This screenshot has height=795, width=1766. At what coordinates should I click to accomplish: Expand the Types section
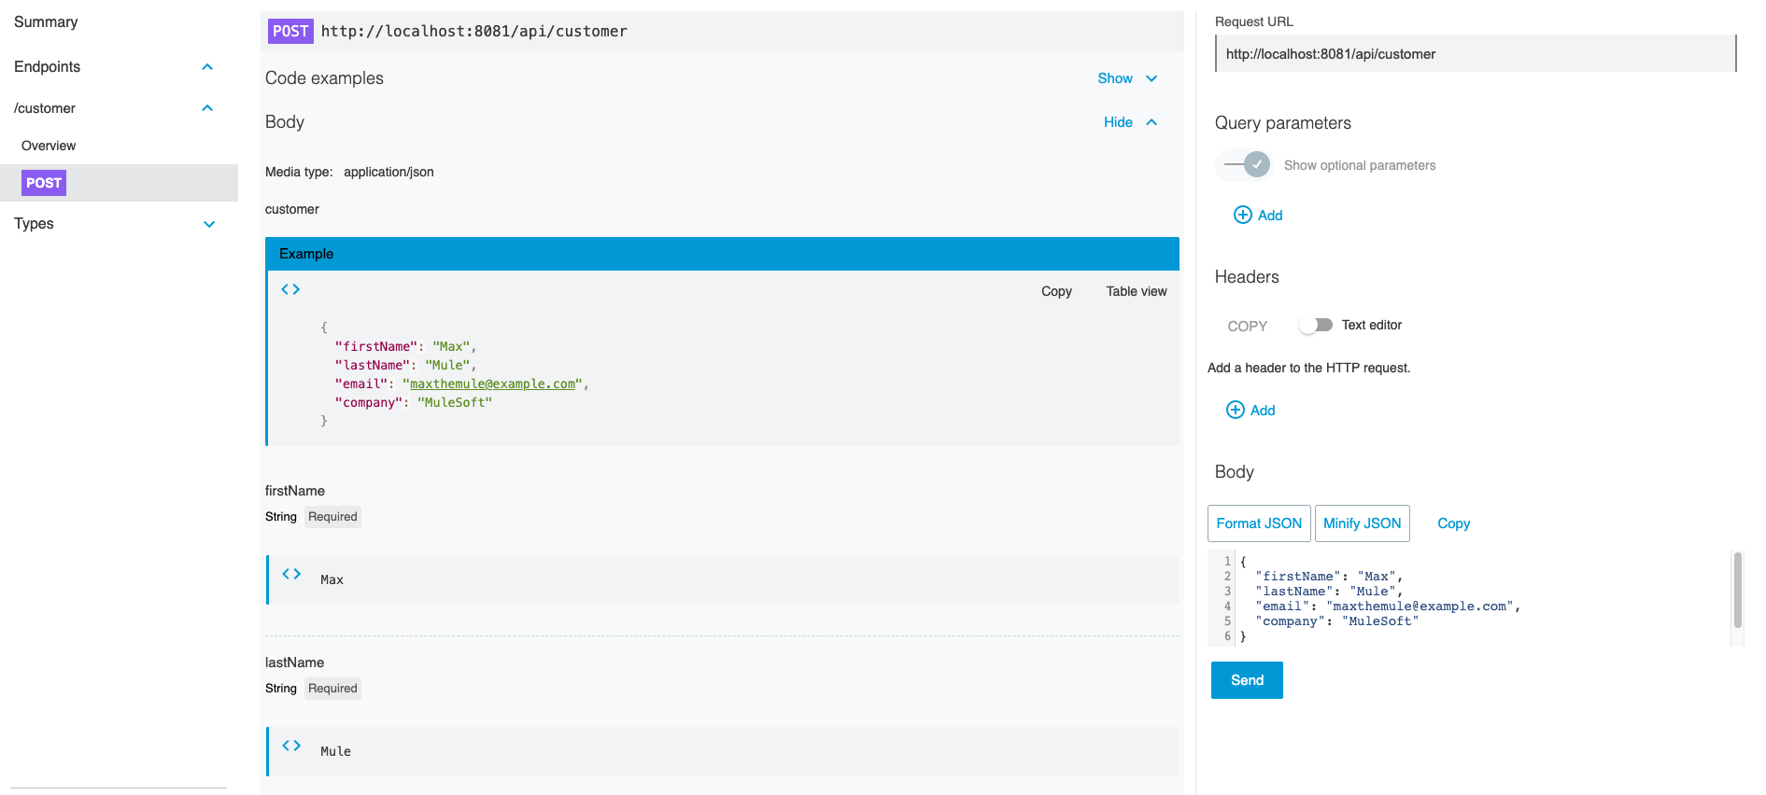(x=209, y=224)
